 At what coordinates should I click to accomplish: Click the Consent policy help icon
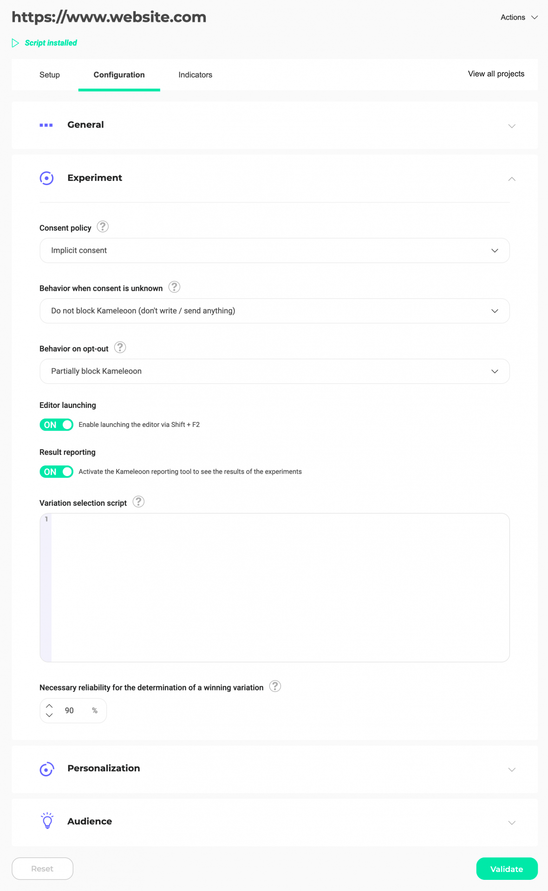(103, 226)
